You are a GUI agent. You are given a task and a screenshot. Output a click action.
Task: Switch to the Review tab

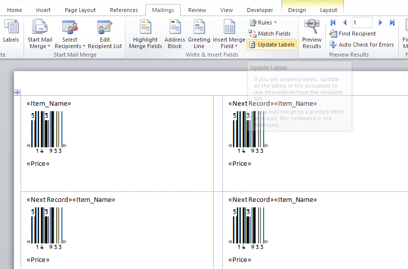[x=197, y=10]
